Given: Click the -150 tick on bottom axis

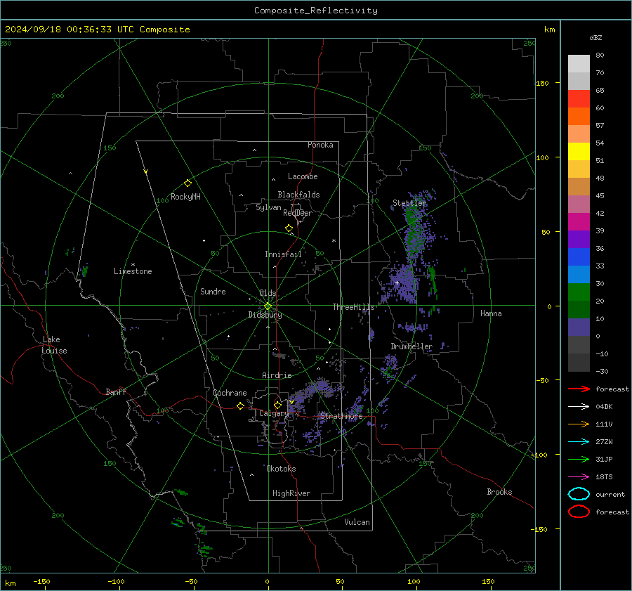Looking at the screenshot, I should click(x=41, y=582).
